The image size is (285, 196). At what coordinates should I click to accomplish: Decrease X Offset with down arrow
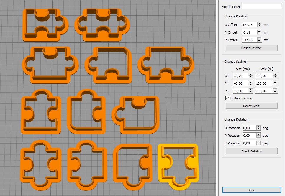coord(259,26)
